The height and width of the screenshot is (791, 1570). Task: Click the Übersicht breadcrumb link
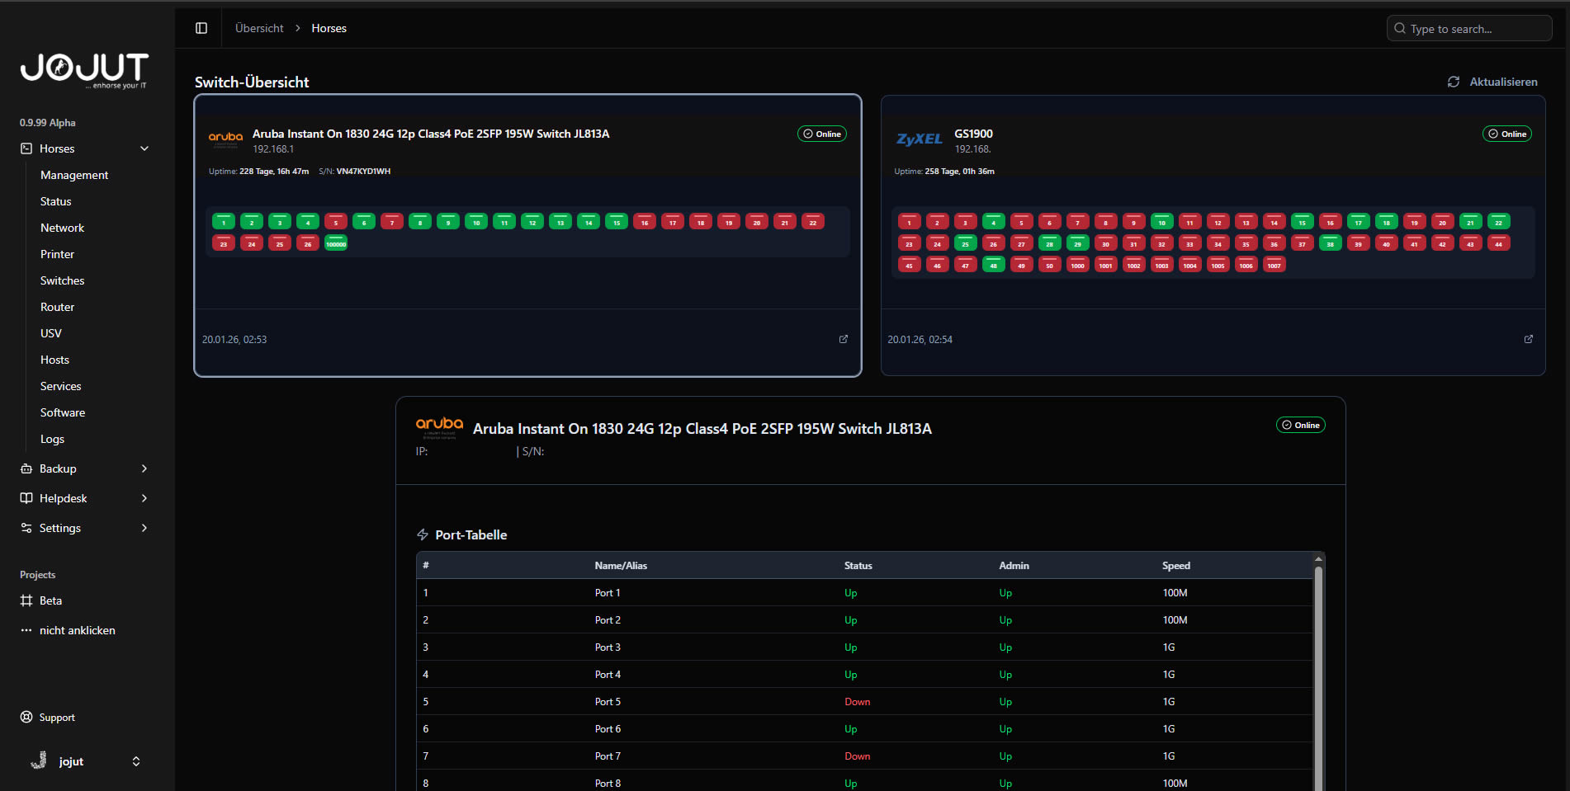click(x=259, y=28)
